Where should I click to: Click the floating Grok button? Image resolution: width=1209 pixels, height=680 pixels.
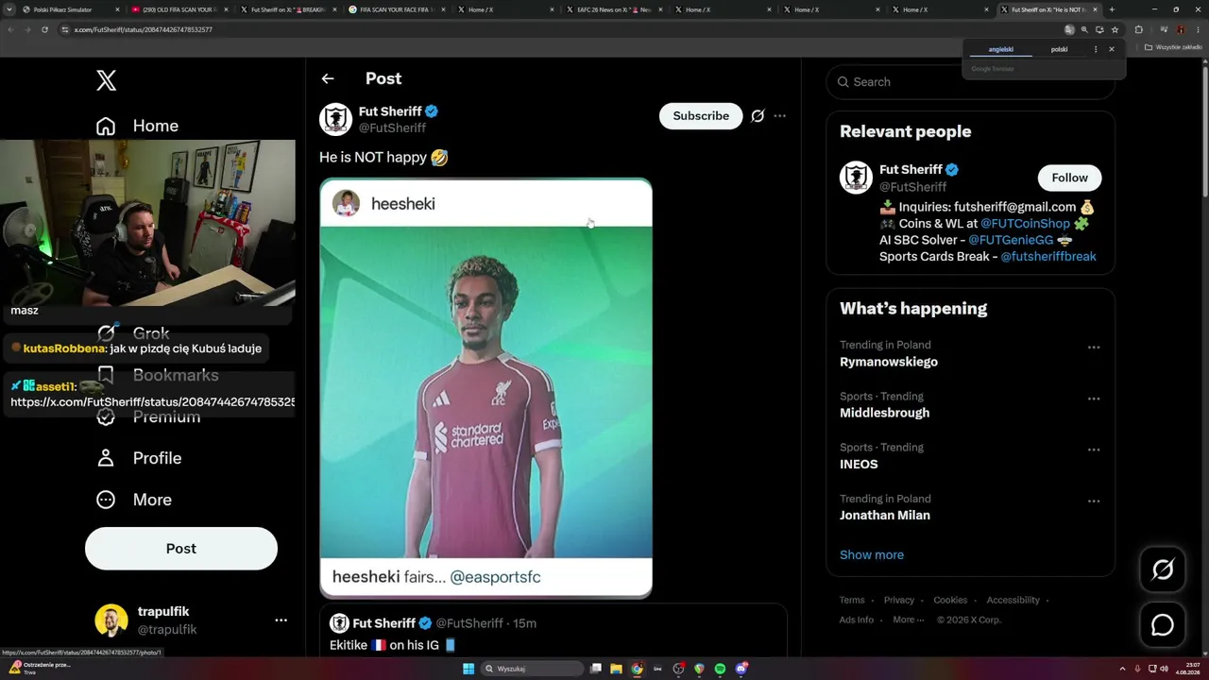(x=1163, y=569)
